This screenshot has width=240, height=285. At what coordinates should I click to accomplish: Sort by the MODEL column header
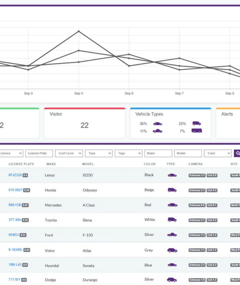pyautogui.click(x=88, y=164)
